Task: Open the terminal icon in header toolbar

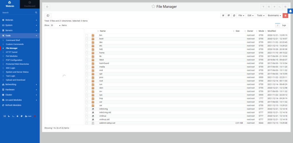Action: point(280,7)
